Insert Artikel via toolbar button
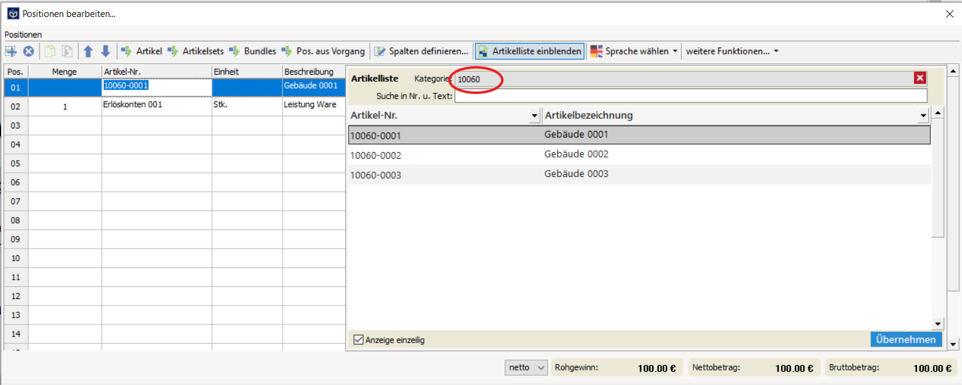The width and height of the screenshot is (962, 385). click(x=142, y=51)
